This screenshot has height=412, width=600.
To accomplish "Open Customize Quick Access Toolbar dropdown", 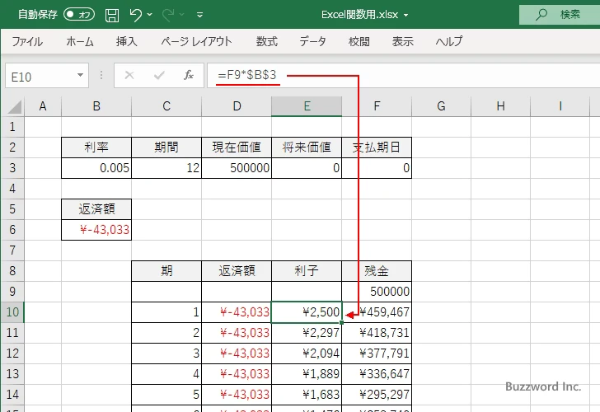I will point(199,15).
